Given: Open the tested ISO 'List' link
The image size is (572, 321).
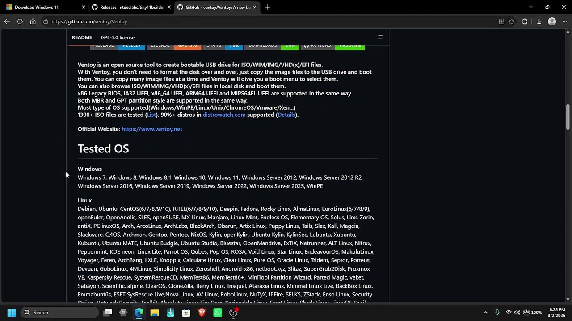Looking at the screenshot, I should 151,115.
